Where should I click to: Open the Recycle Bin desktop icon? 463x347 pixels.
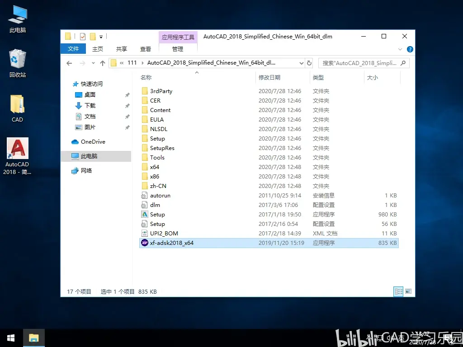(x=18, y=63)
